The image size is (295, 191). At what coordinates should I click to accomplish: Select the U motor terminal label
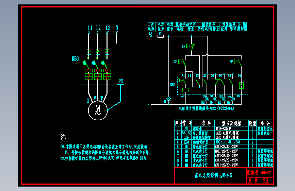click(x=88, y=101)
